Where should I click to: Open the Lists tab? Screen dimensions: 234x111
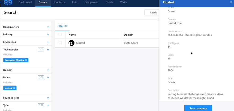(75, 2)
